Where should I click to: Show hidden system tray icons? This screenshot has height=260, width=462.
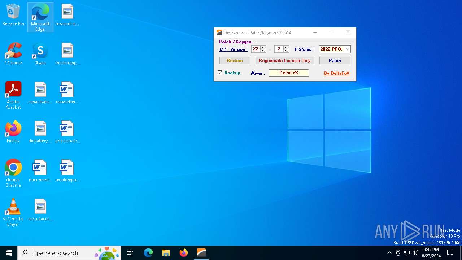point(389,253)
